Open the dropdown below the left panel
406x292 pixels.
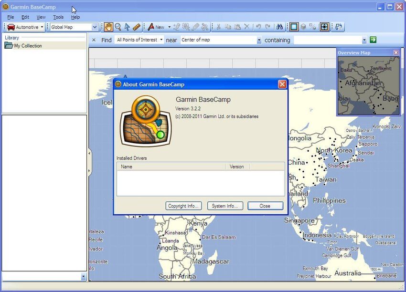(x=83, y=276)
